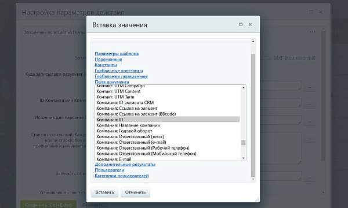Select Контакт: UTM Content entry
The image size is (348, 208).
(x=168, y=91)
